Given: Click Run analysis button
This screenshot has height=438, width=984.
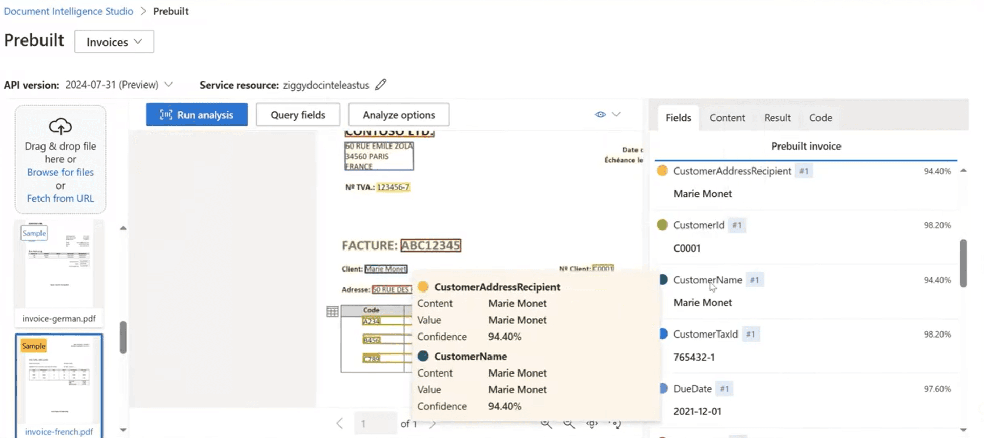Looking at the screenshot, I should (x=196, y=115).
